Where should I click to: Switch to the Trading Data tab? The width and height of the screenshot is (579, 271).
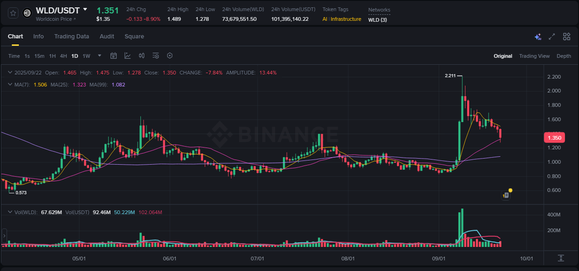pos(72,36)
